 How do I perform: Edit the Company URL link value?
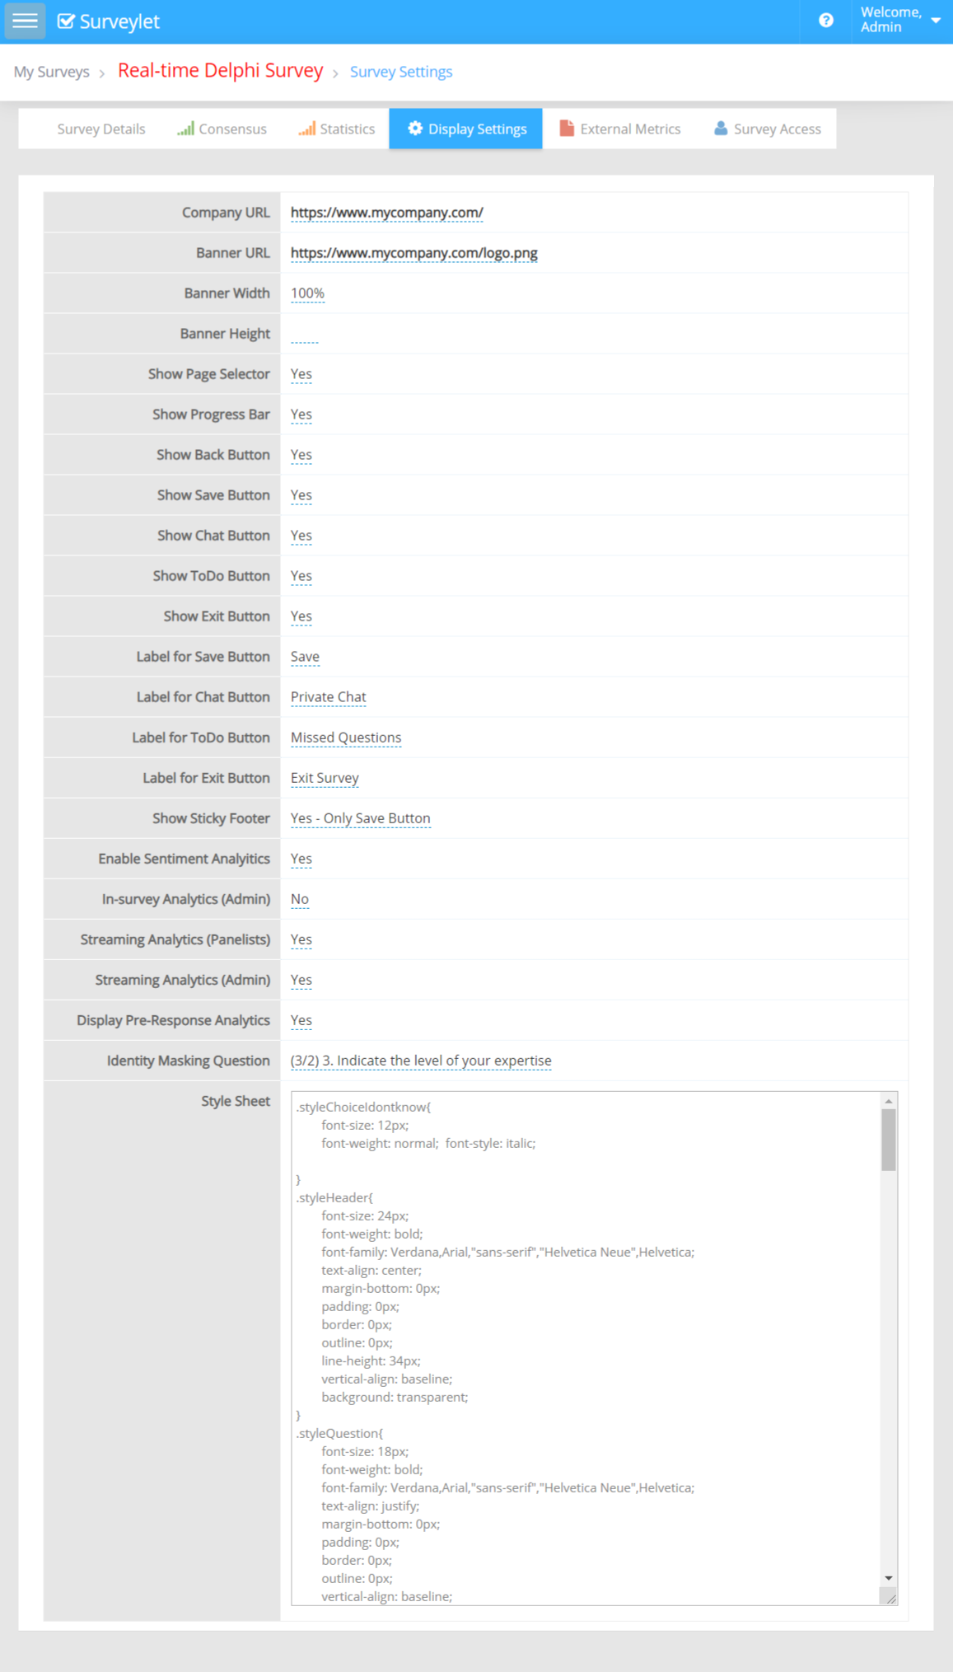point(386,213)
